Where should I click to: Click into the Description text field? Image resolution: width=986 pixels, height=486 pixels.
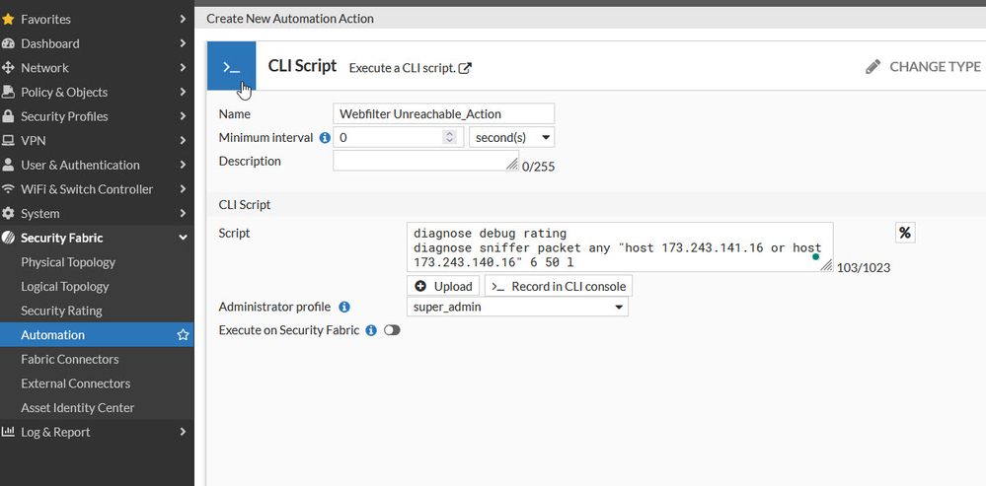tap(421, 161)
